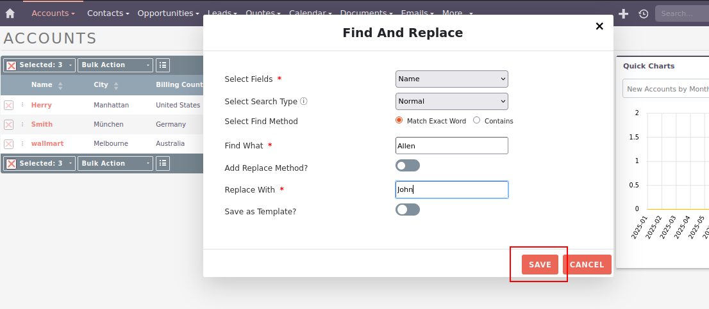Click the info icon beside Select Search Type

[304, 101]
